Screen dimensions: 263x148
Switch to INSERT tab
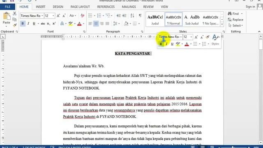(x=41, y=7)
